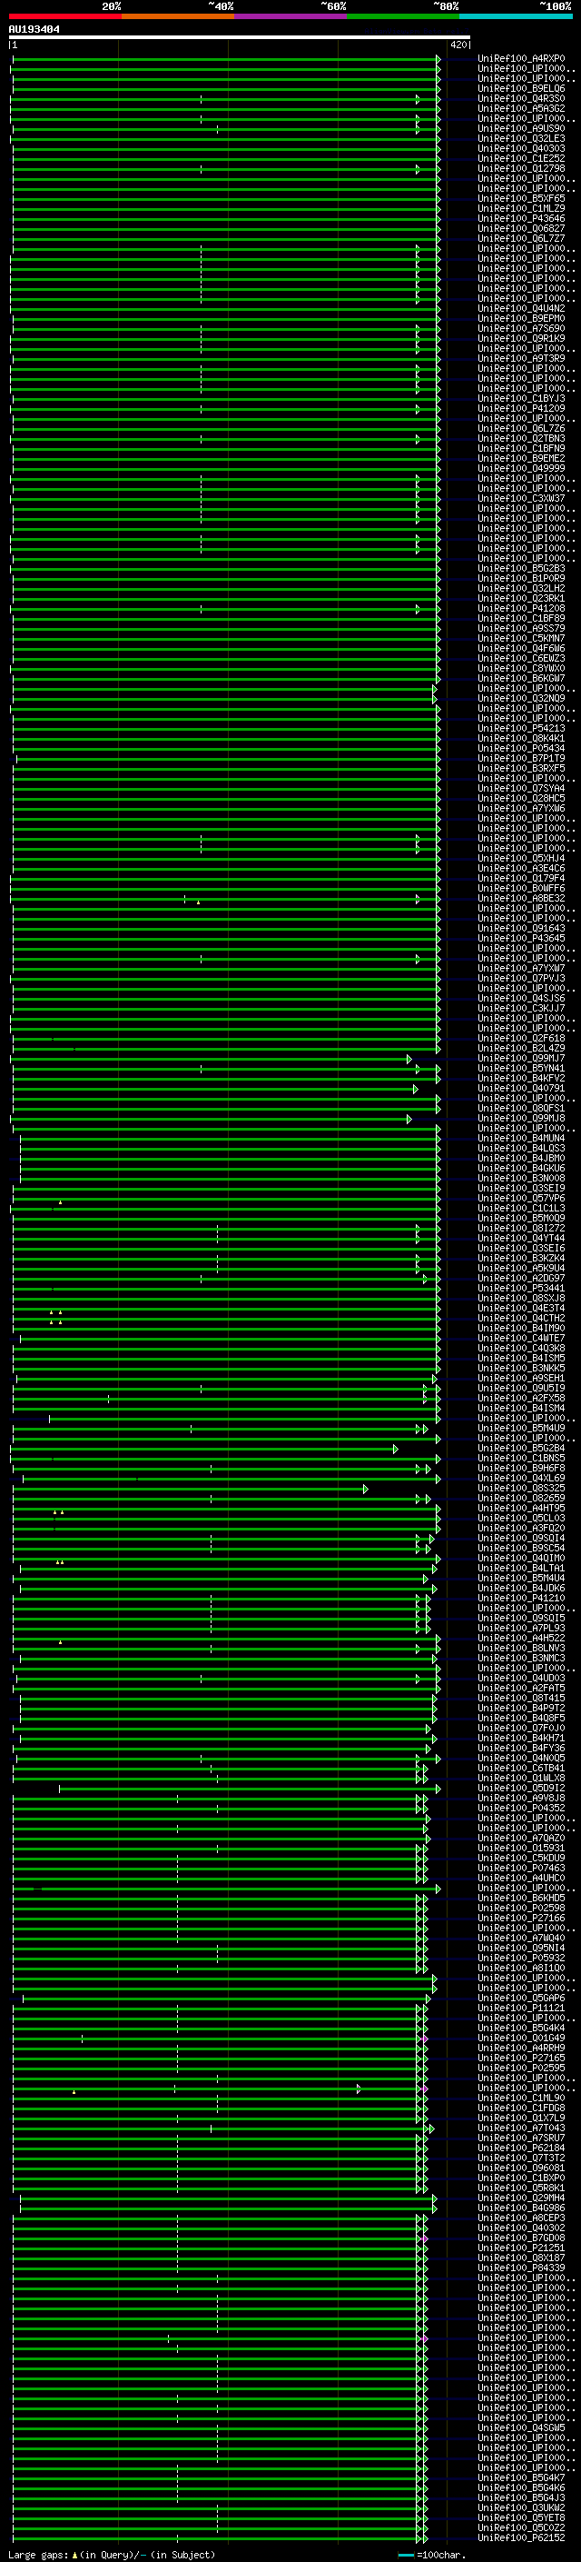Click UniRef100_B9EPM0 label
581x2562 pixels.
pos(521,318)
